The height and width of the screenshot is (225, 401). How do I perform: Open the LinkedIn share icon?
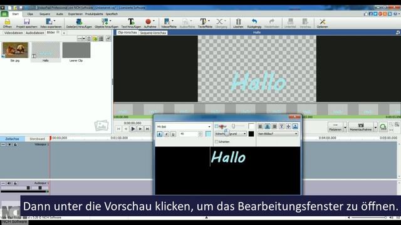(x=390, y=14)
